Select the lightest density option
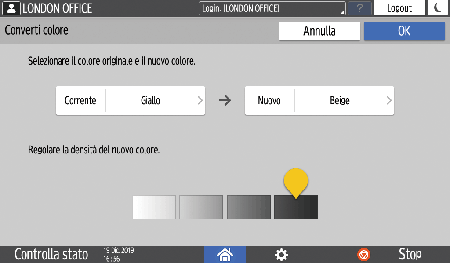 click(x=153, y=207)
